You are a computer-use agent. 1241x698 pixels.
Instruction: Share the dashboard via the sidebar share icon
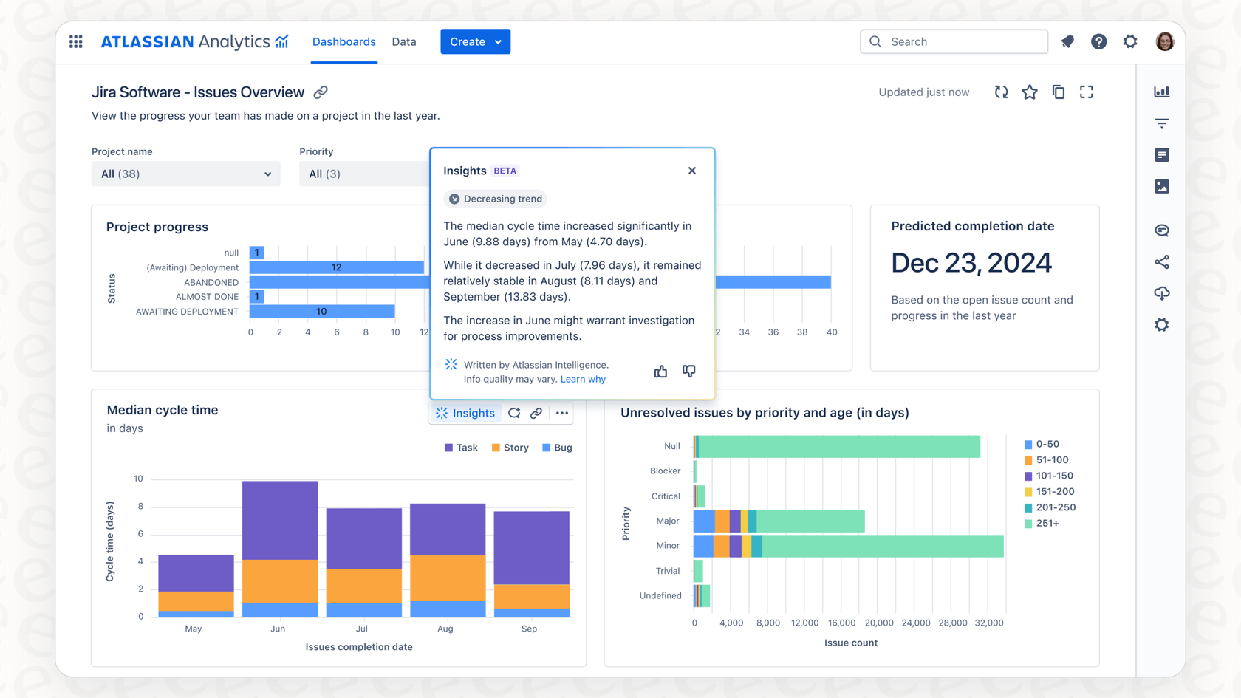1161,261
